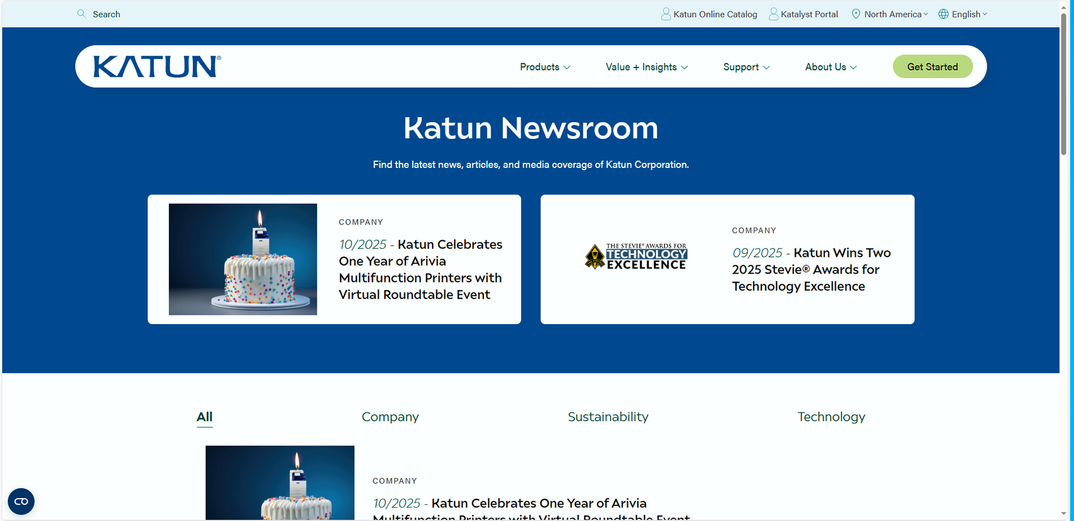Click the globe icon next to English

[x=943, y=13]
